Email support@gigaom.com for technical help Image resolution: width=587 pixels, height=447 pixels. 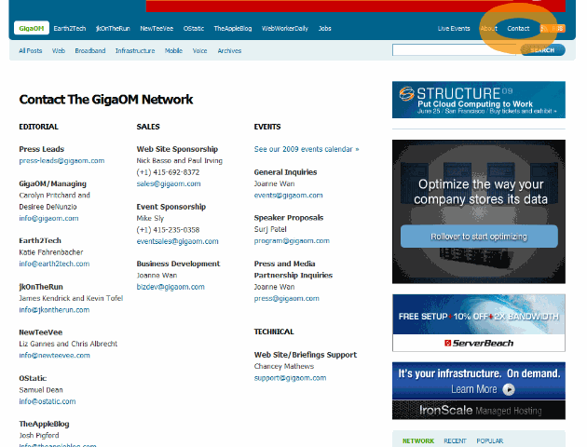click(x=290, y=377)
